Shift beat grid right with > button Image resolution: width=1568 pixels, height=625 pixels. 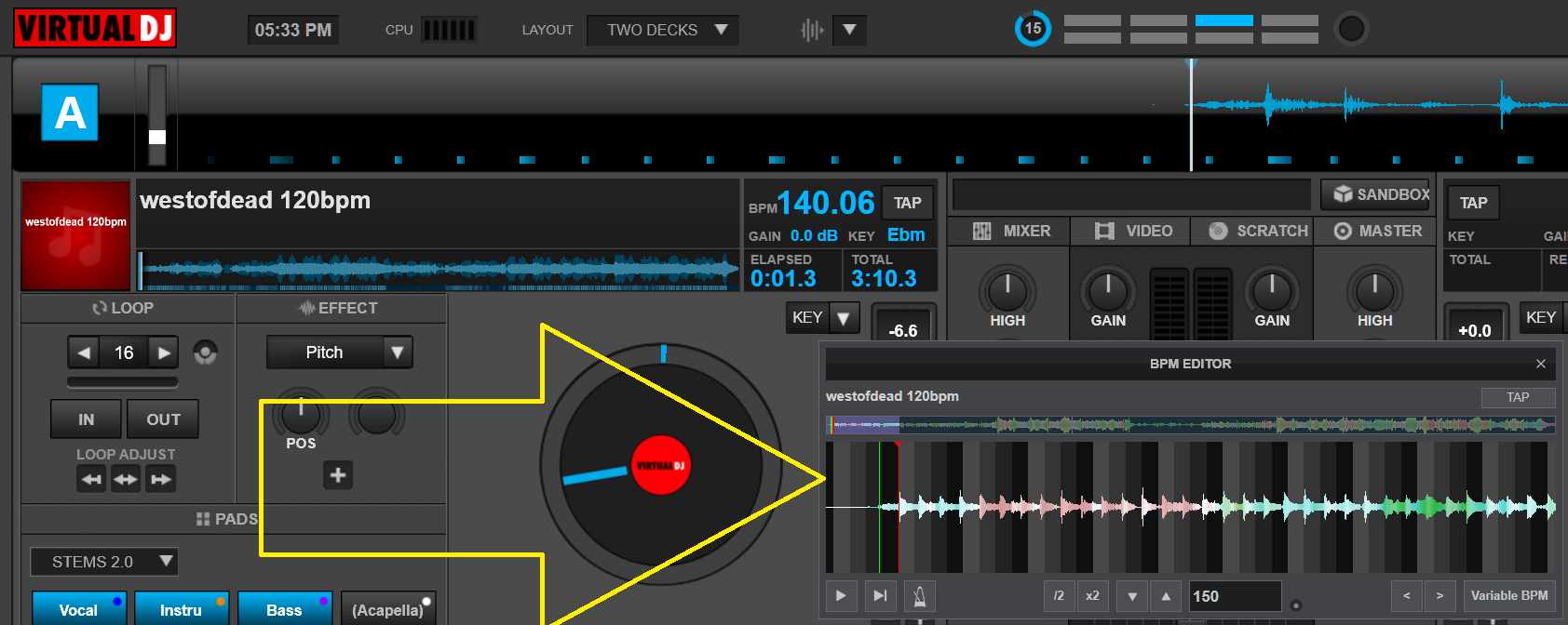coord(1440,596)
